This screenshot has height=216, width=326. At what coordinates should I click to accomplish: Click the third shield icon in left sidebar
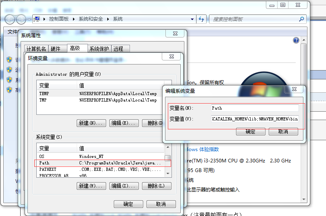tap(9, 80)
